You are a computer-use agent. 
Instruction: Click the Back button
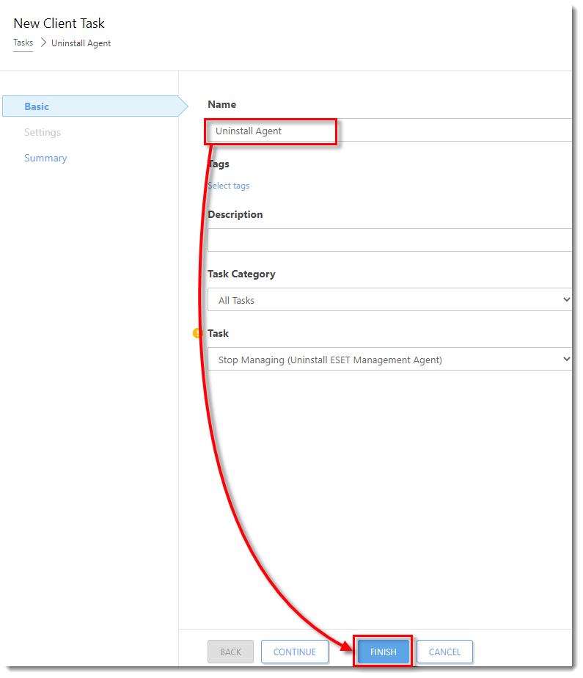pos(230,652)
